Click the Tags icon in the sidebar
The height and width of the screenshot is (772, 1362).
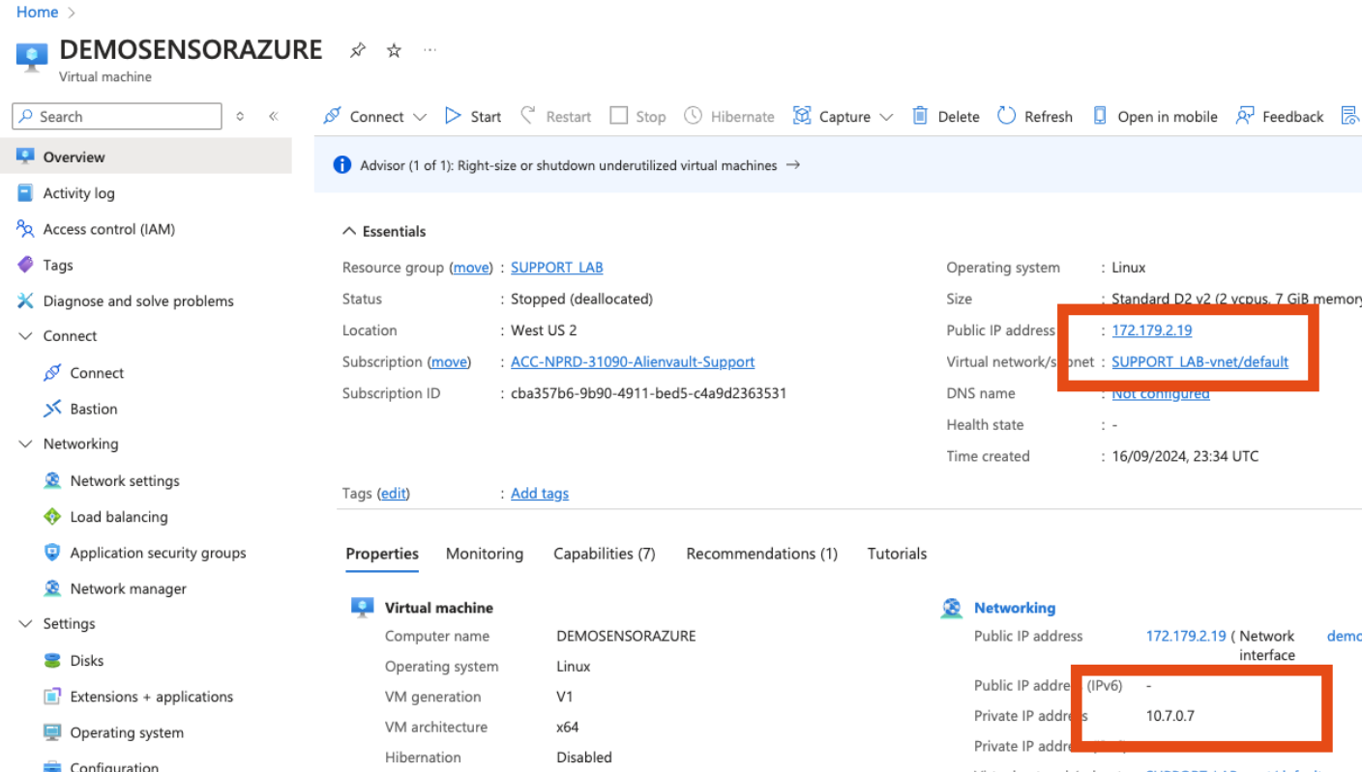[x=25, y=265]
